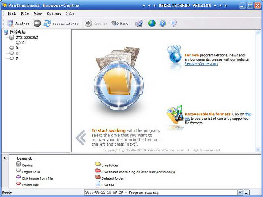The width and height of the screenshot is (263, 197).
Task: Click the application icon in title bar
Action: click(x=4, y=5)
